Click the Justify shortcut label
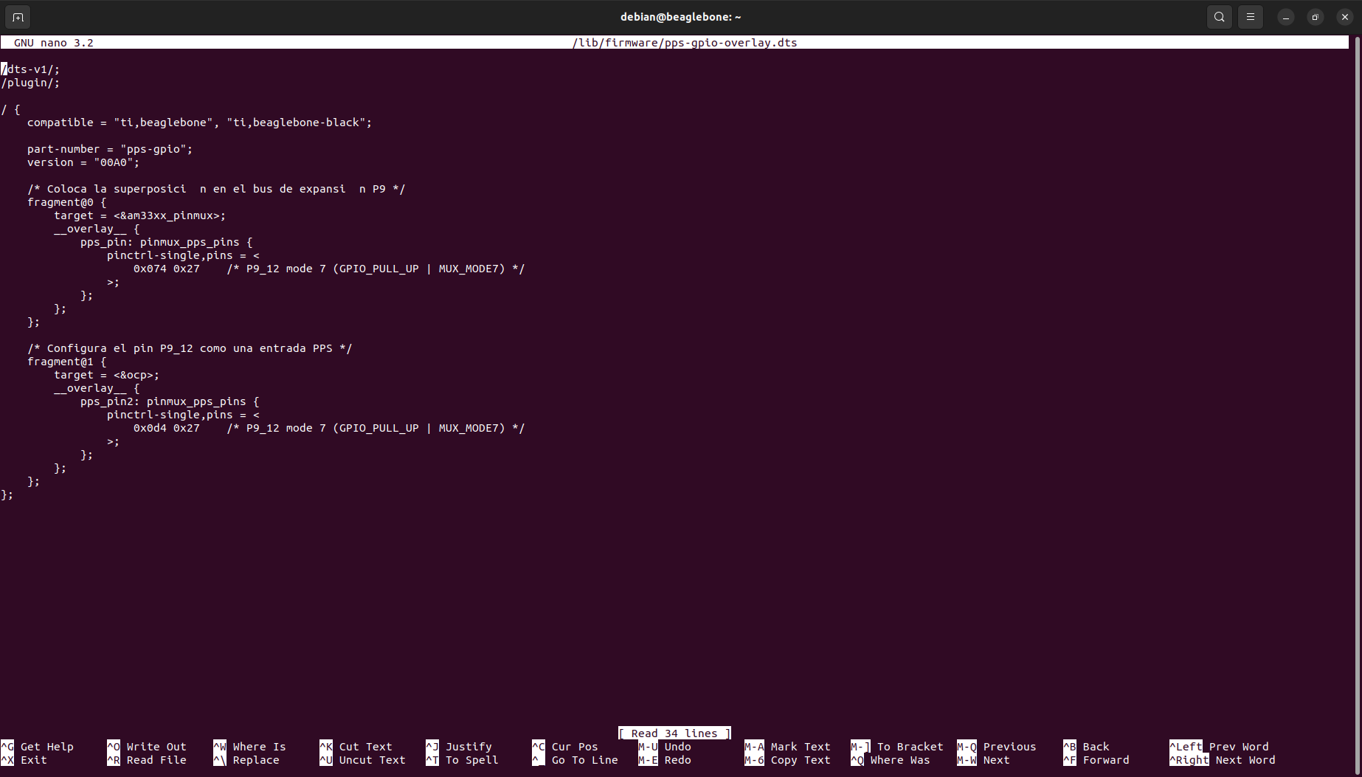This screenshot has width=1362, height=777. pyautogui.click(x=469, y=747)
